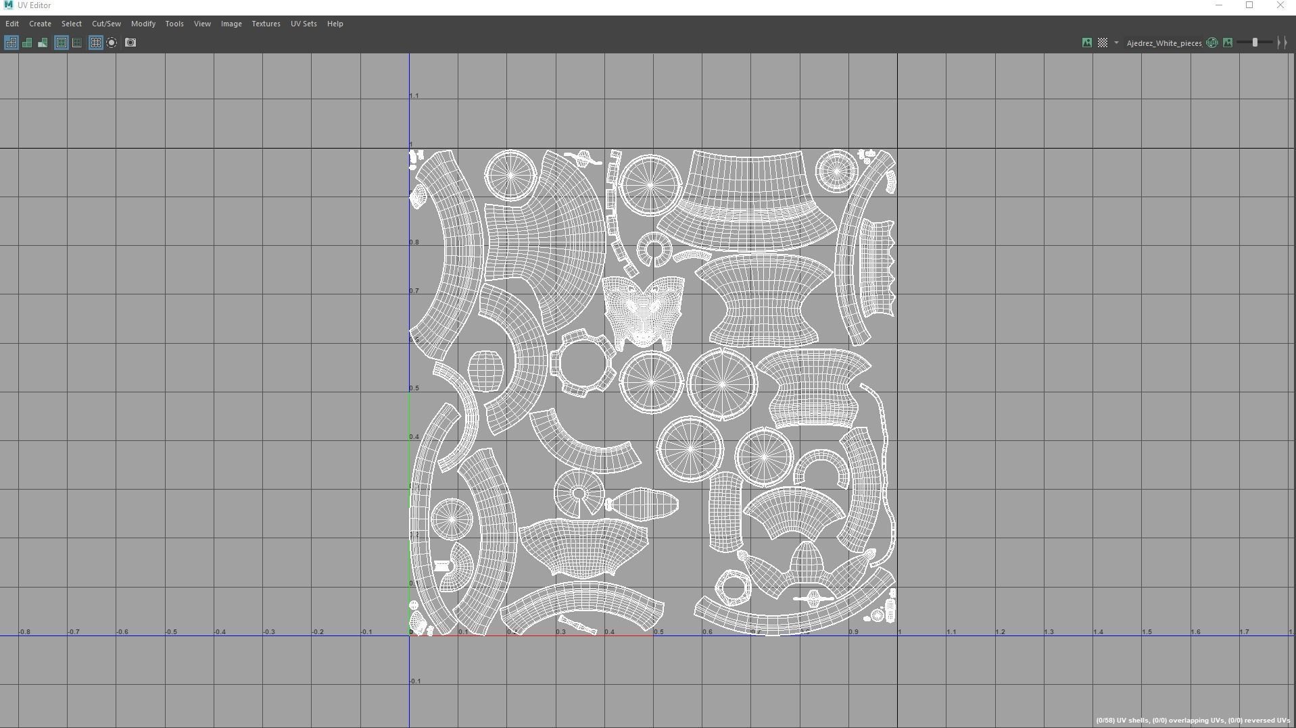Adjust the image dimming slider handle
The width and height of the screenshot is (1296, 728).
1255,43
